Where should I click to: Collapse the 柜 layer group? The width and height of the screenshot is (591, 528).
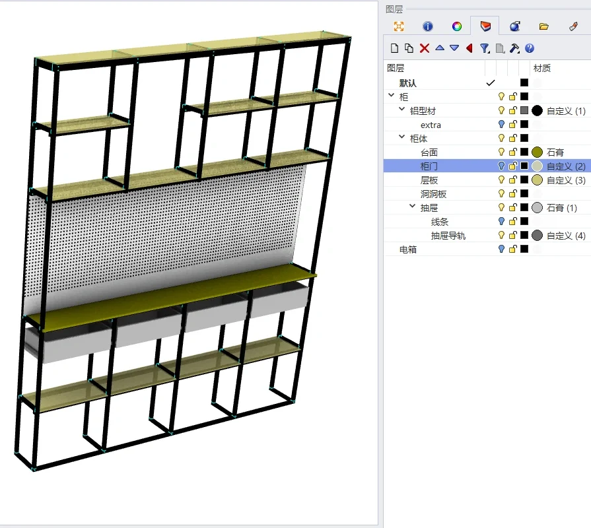point(391,95)
